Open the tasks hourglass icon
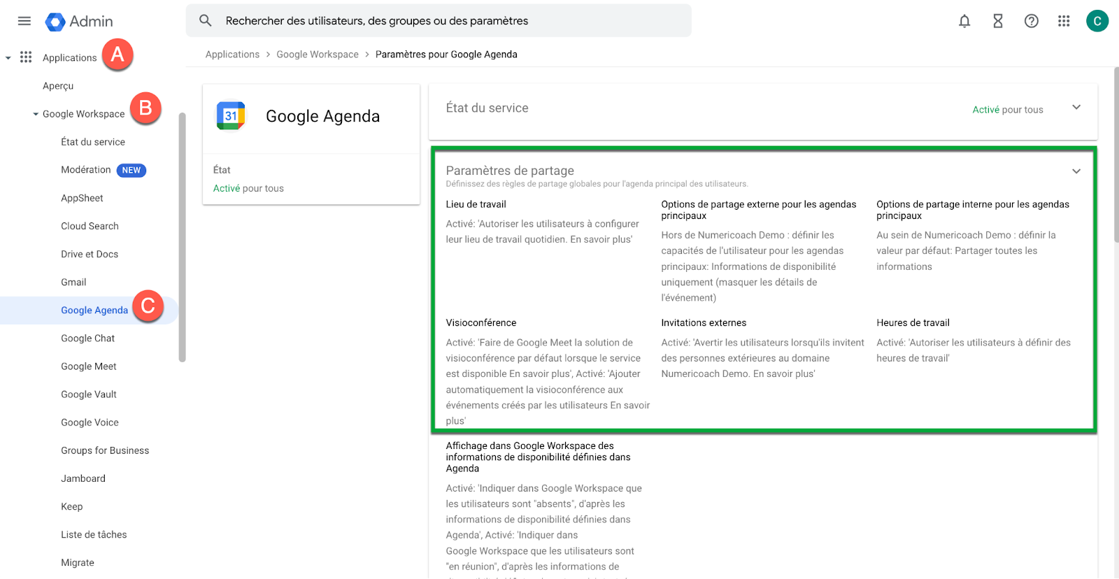1119x579 pixels. (998, 21)
